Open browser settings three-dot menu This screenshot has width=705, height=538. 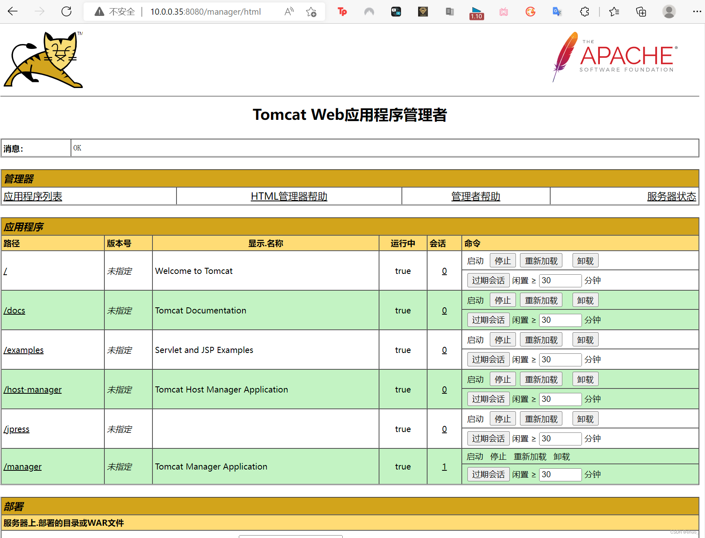tap(696, 11)
